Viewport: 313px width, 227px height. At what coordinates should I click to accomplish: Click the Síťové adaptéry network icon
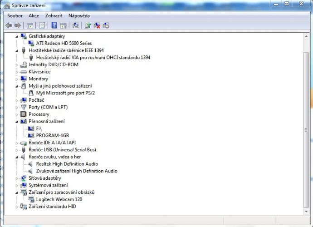[x=24, y=178]
